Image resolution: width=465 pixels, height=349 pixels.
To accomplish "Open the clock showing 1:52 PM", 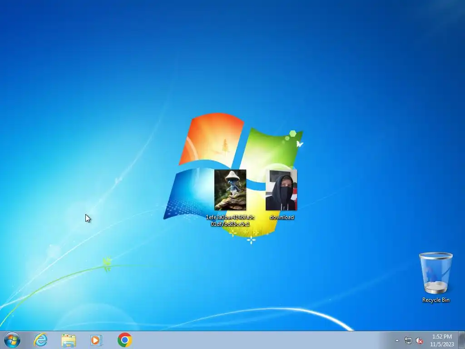I will coord(442,337).
